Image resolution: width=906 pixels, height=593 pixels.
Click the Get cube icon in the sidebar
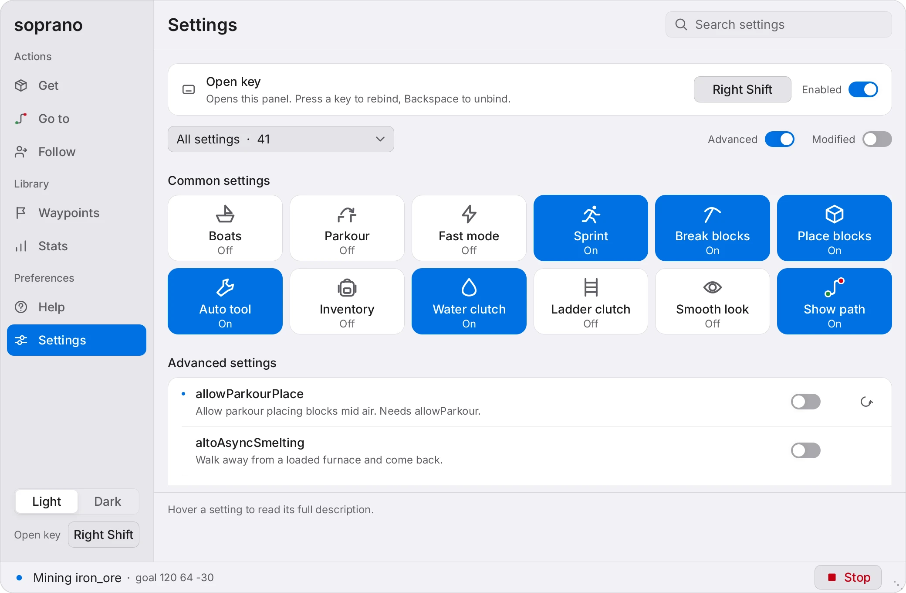click(21, 85)
